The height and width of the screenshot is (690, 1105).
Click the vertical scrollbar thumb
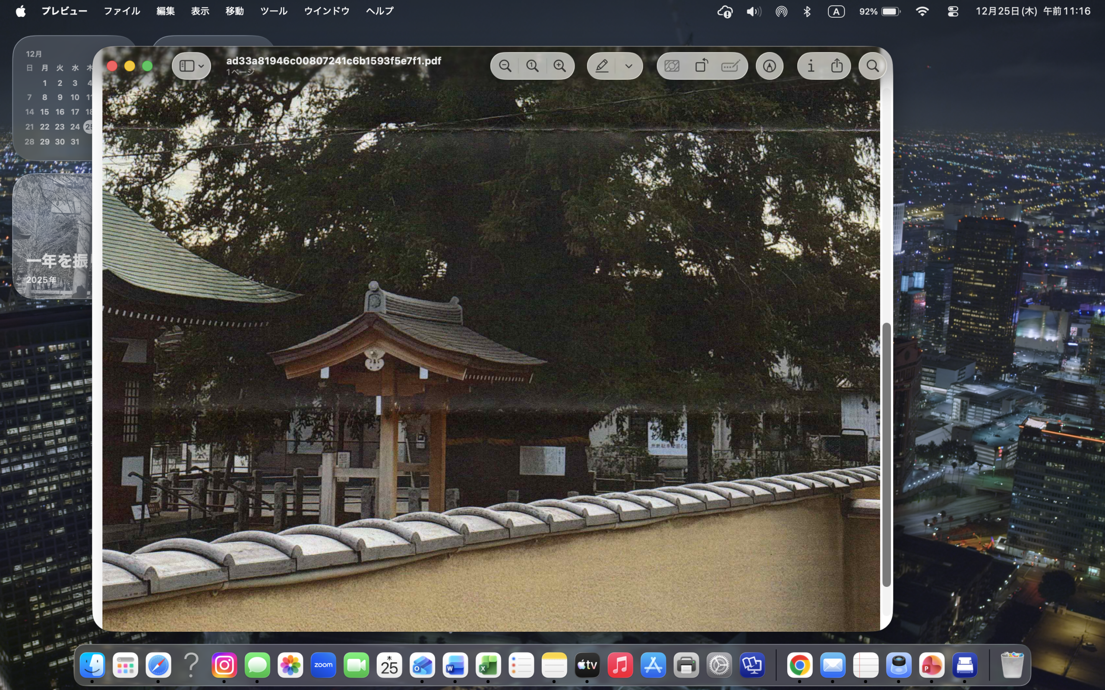(886, 454)
